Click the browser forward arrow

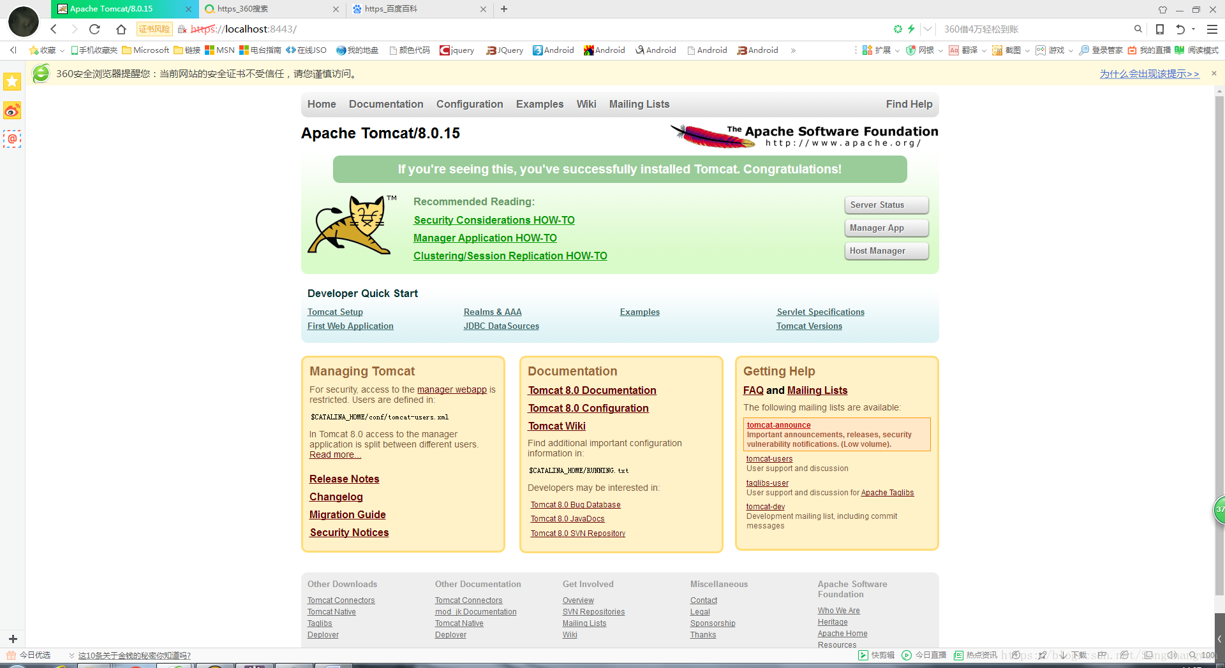(x=74, y=29)
